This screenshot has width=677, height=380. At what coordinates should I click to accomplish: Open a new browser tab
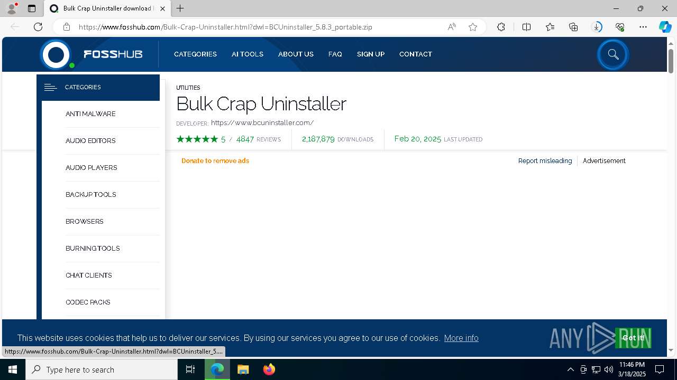click(x=180, y=8)
